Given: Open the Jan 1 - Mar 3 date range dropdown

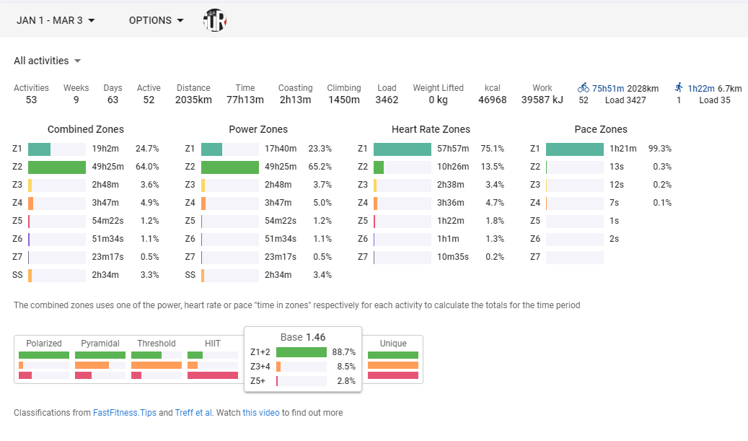Looking at the screenshot, I should pos(56,20).
